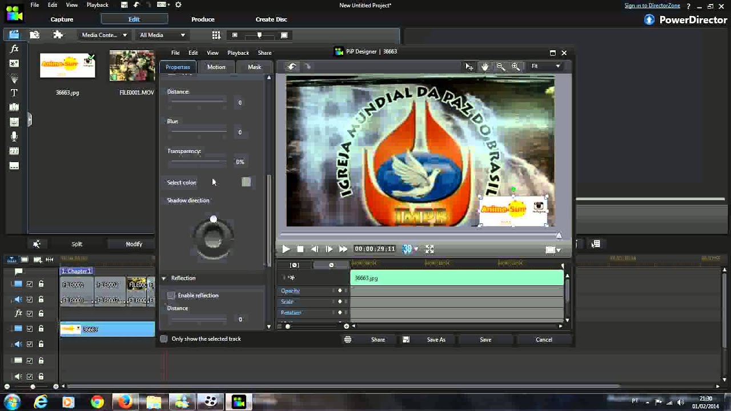Image resolution: width=731 pixels, height=411 pixels.
Task: Lock the first video track
Action: pos(41,284)
